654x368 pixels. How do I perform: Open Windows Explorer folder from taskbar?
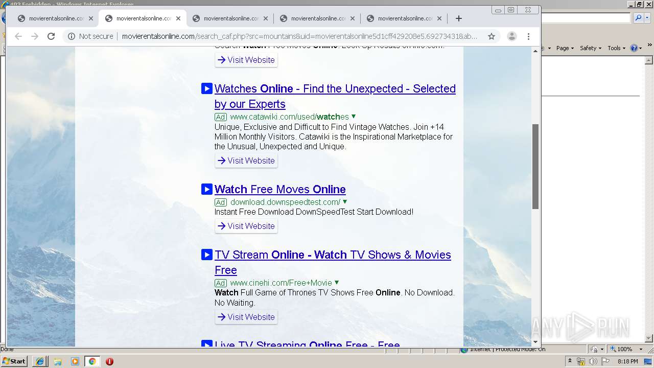coord(58,361)
